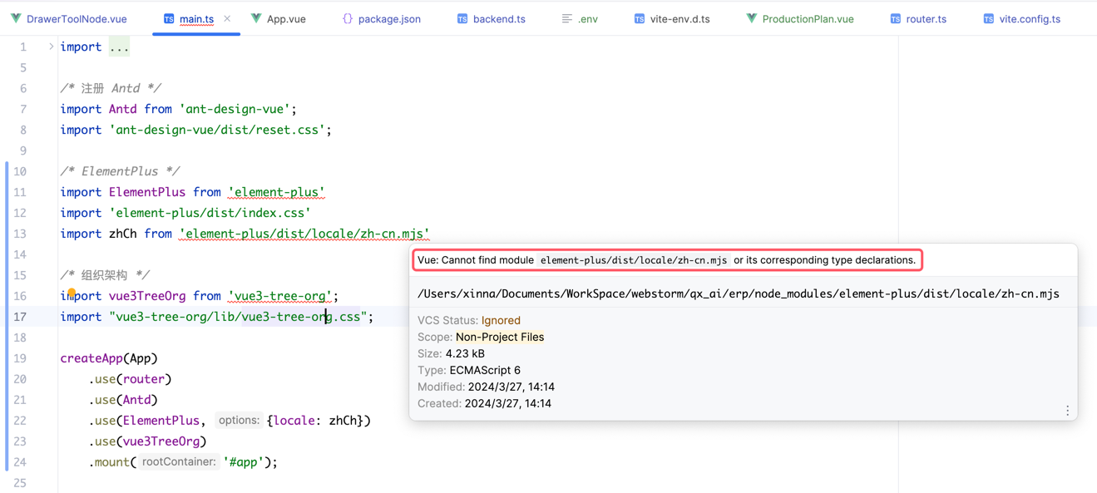Image resolution: width=1097 pixels, height=493 pixels.
Task: Click the TypeScript icon on vite.config.ts tab
Action: point(989,18)
